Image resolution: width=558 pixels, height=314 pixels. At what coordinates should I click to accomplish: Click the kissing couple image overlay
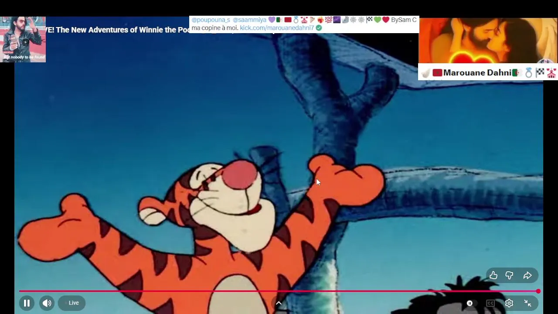coord(488,41)
